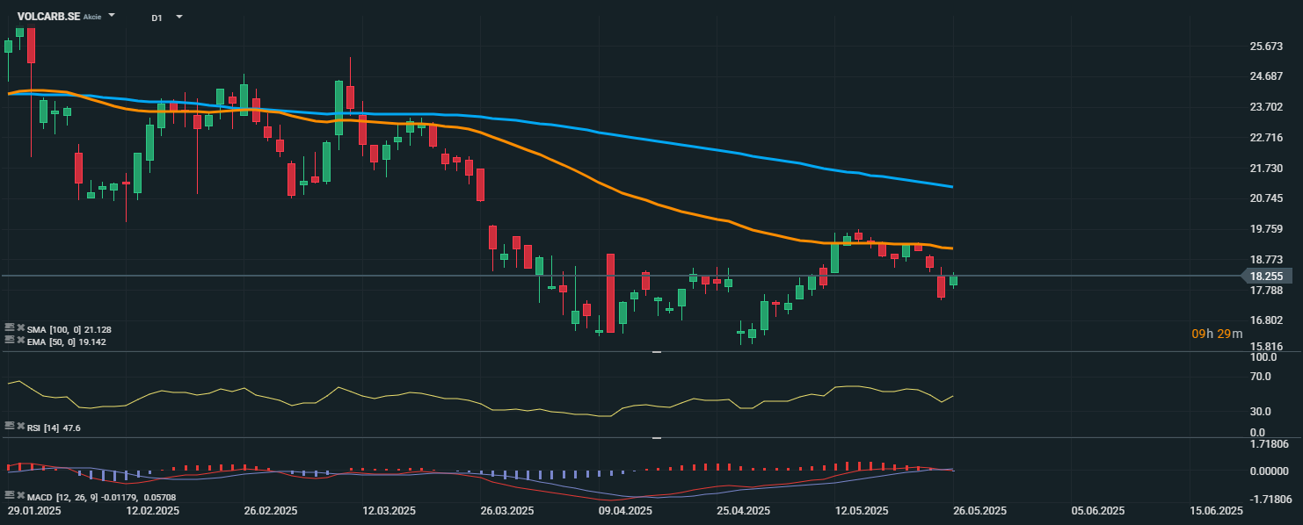The image size is (1303, 525).
Task: Click the 23.702 price axis label
Action: click(1265, 107)
